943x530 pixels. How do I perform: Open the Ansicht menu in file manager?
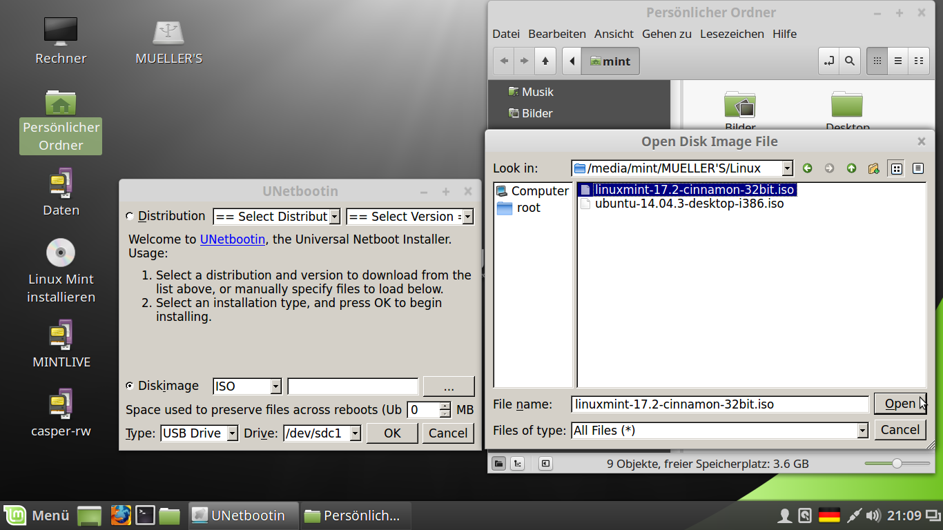coord(614,34)
